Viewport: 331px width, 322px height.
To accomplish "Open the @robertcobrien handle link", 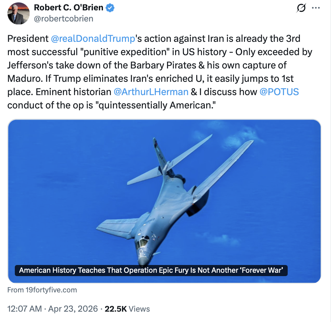I will point(64,19).
